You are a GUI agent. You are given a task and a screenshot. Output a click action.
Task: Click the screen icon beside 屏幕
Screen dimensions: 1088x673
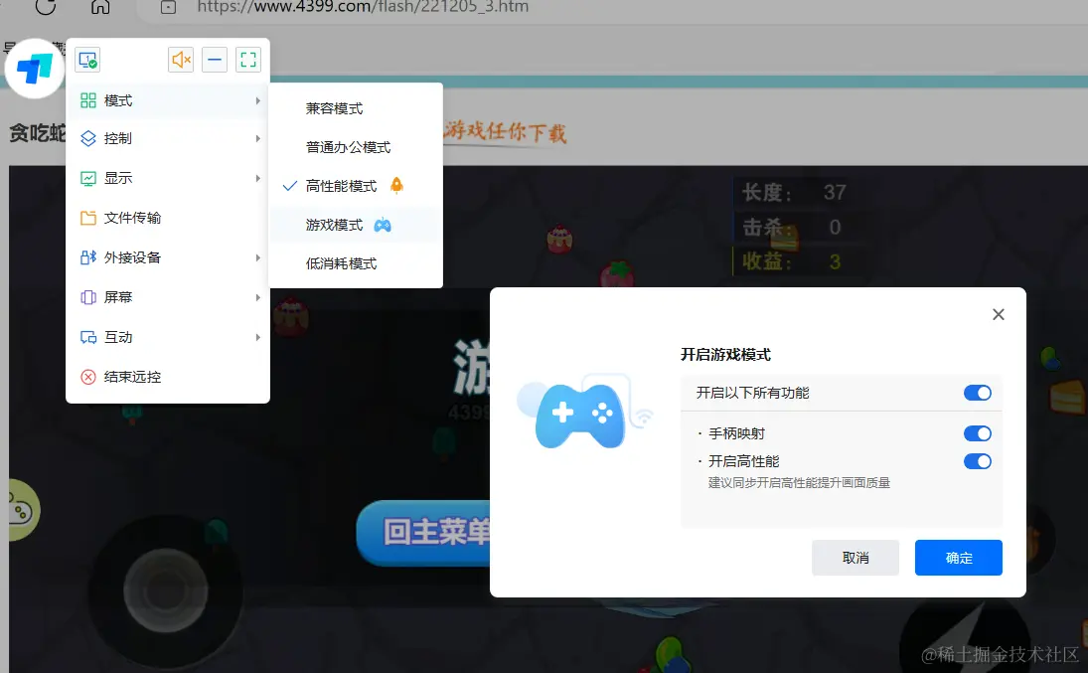click(x=88, y=297)
